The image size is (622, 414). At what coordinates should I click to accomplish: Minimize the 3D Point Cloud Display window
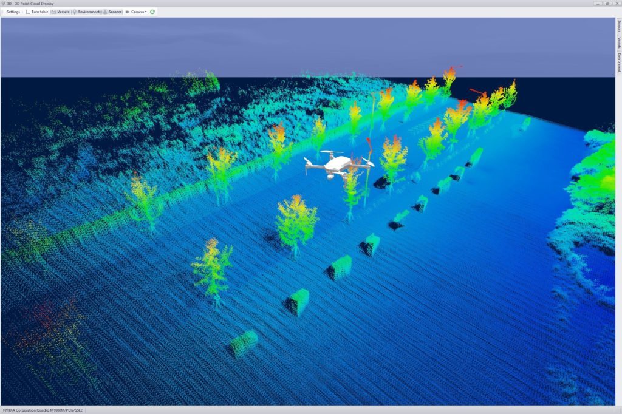point(598,3)
